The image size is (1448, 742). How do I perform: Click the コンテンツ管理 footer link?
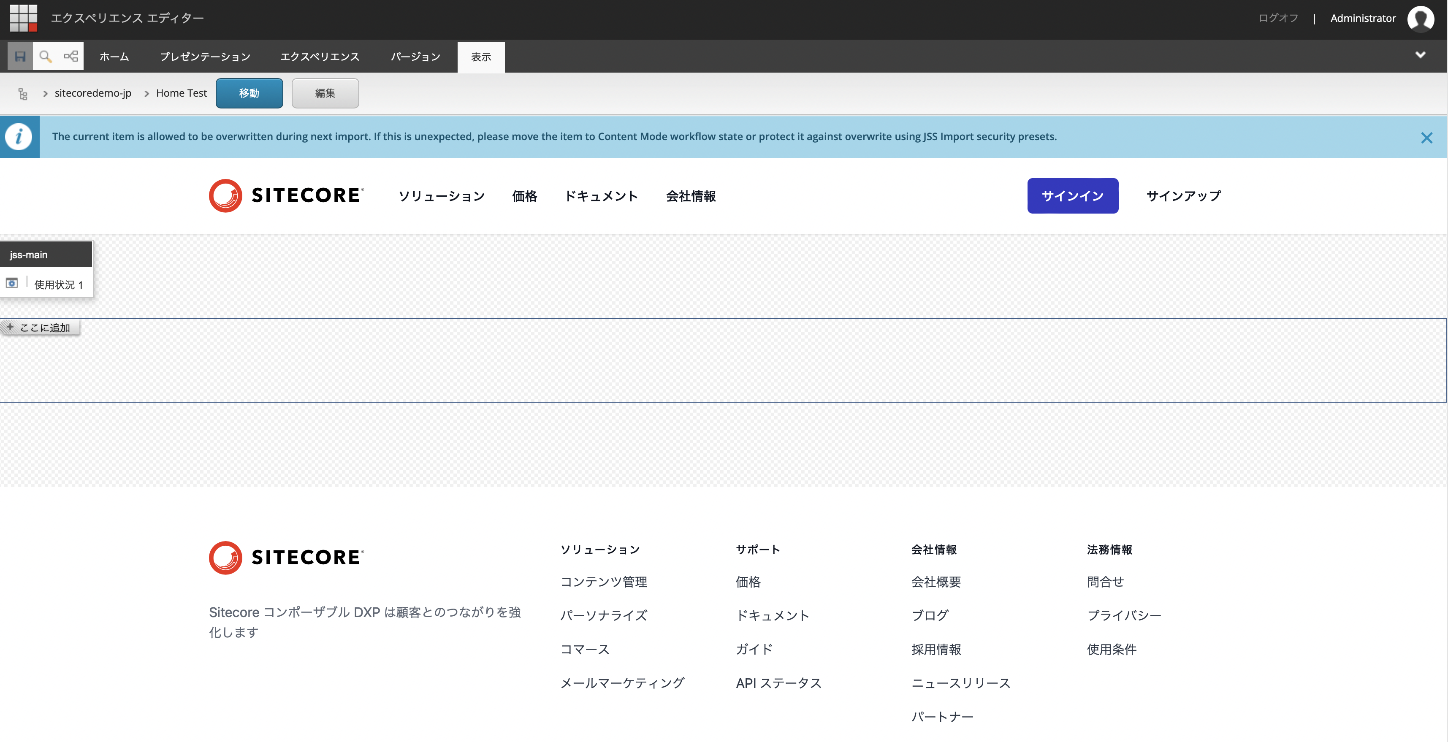pos(604,582)
